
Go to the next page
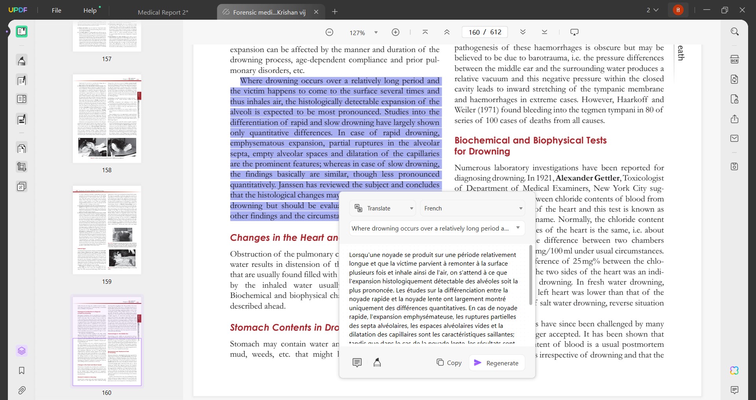[x=523, y=32]
